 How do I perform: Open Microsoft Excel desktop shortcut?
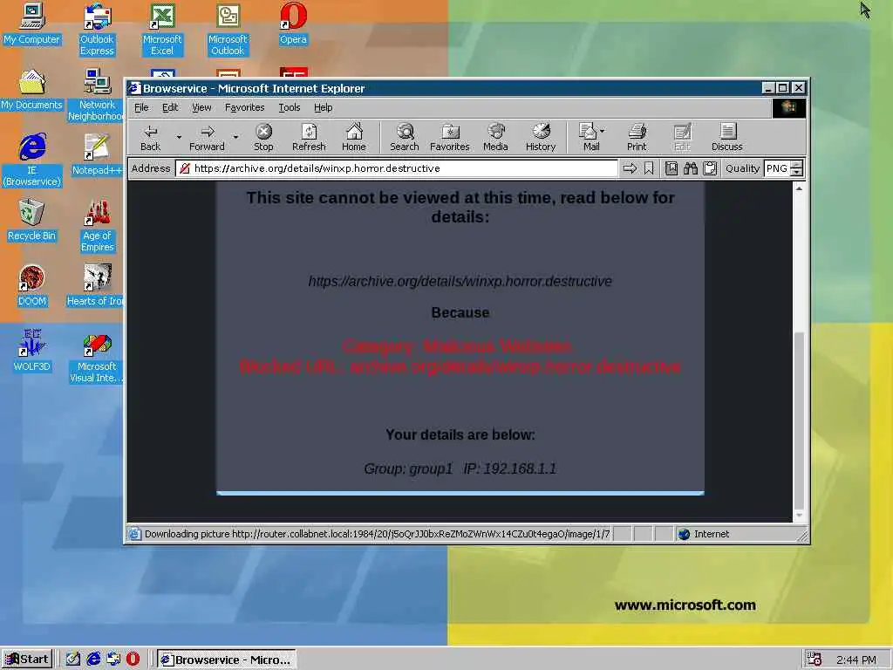(x=162, y=30)
